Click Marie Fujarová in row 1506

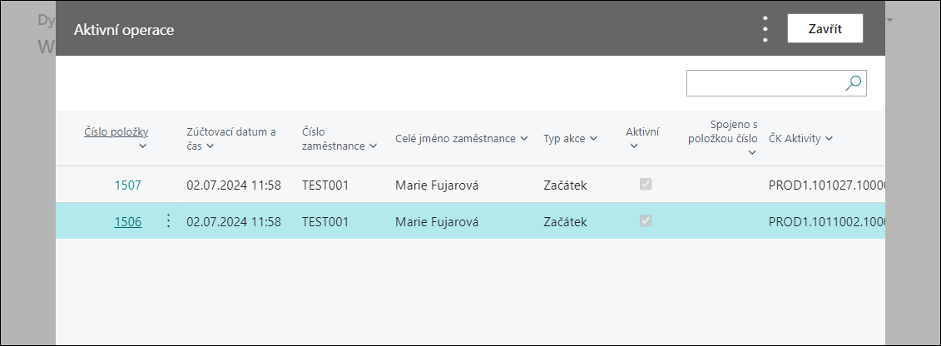pos(437,222)
